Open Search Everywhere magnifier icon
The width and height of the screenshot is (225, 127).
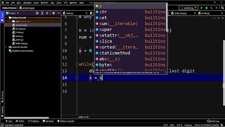tap(222, 8)
